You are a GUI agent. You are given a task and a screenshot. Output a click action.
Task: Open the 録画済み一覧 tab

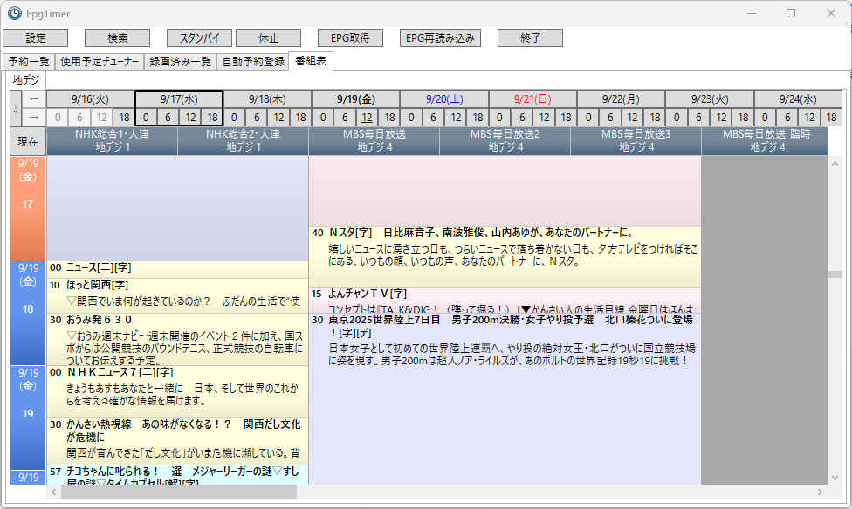coord(180,62)
